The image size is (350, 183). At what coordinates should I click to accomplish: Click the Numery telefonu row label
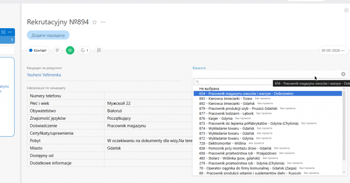point(45,96)
